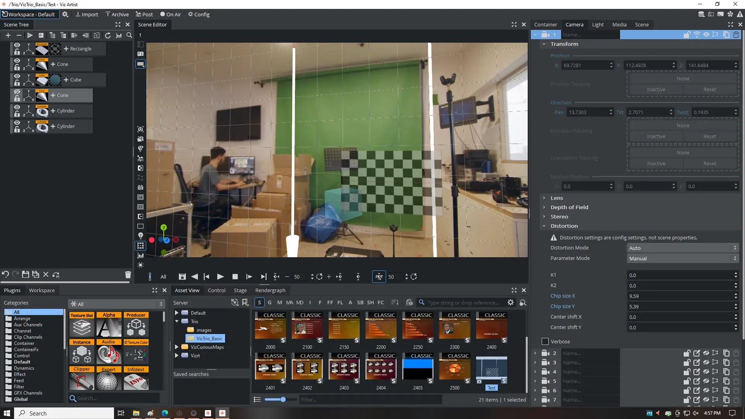Open the Rendergraph tab

point(270,290)
